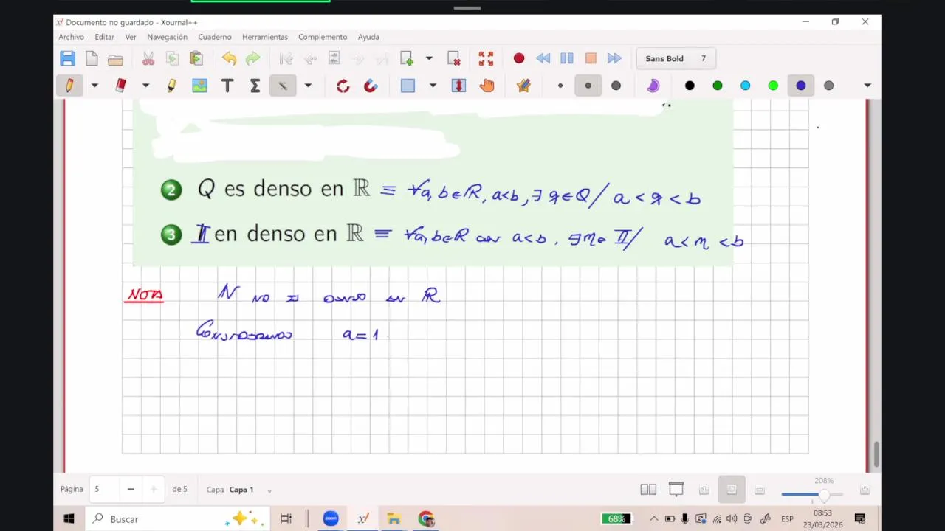Open the Navegación menu
Image resolution: width=945 pixels, height=531 pixels.
[x=167, y=37]
